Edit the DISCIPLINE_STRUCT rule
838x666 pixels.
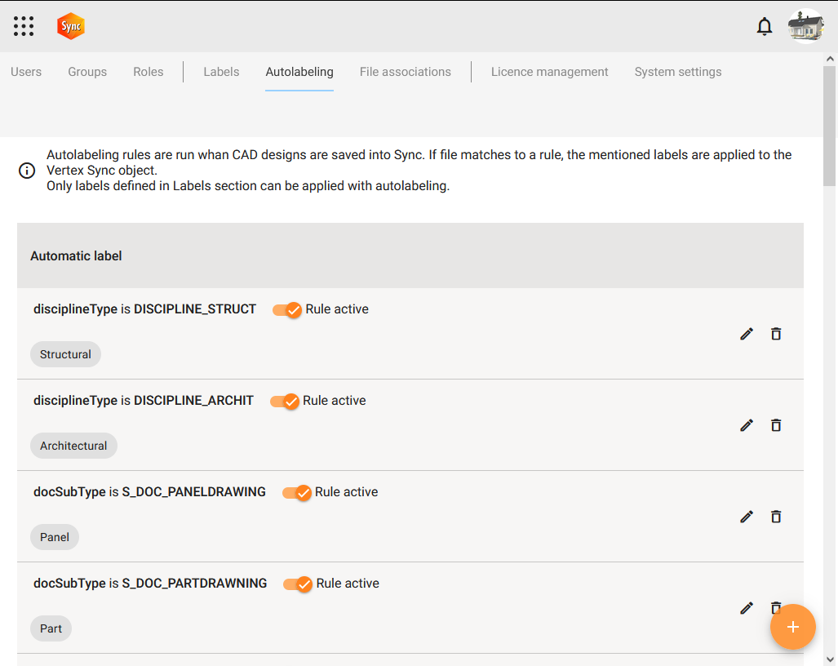pyautogui.click(x=747, y=334)
